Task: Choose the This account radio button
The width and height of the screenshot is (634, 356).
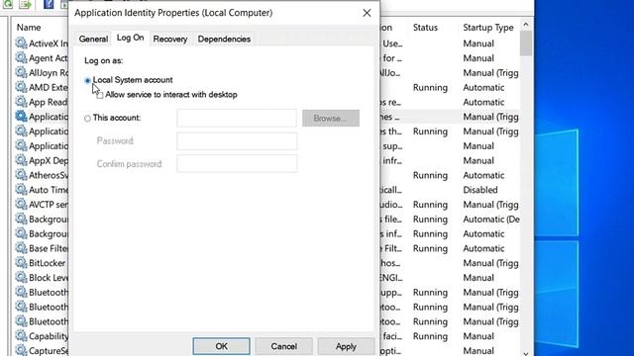Action: [x=87, y=119]
